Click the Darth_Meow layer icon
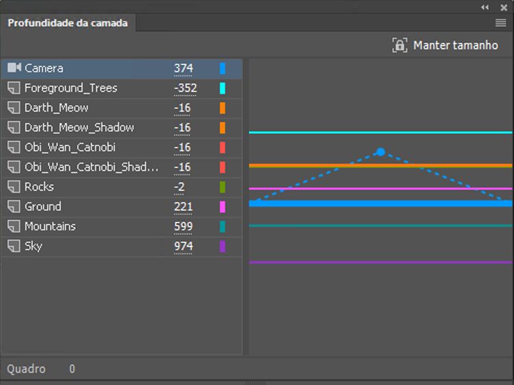 tap(14, 108)
